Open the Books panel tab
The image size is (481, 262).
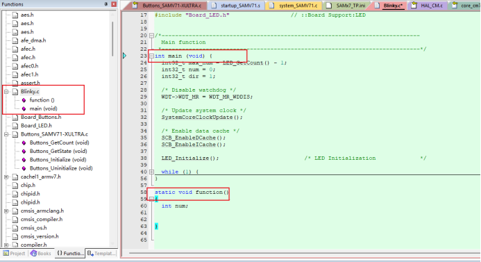pyautogui.click(x=41, y=254)
